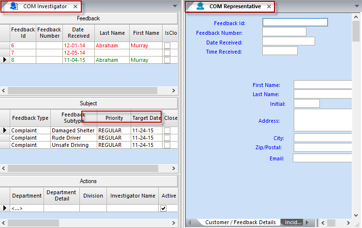Sort by the Priority column header

[x=114, y=118]
